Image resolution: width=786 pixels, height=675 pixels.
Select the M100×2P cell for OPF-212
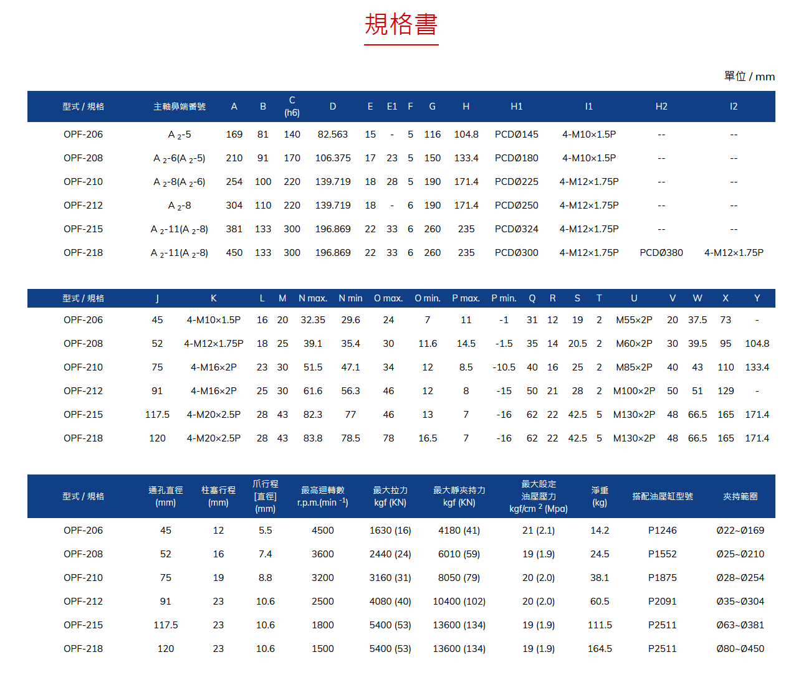633,391
